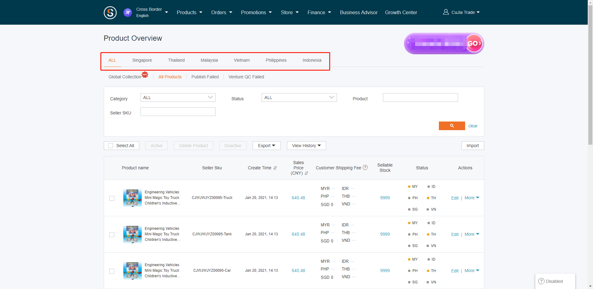The image size is (593, 289).
Task: Click the Import button
Action: pos(473,145)
